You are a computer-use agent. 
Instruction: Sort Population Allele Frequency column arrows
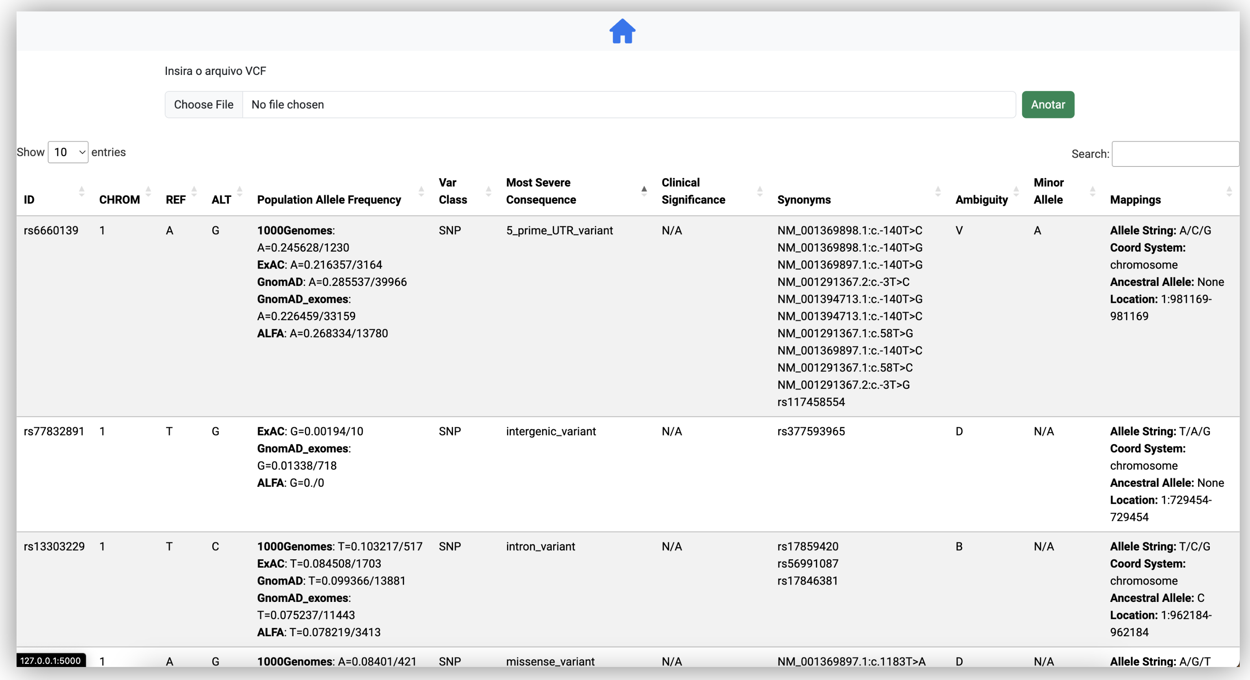coord(421,191)
